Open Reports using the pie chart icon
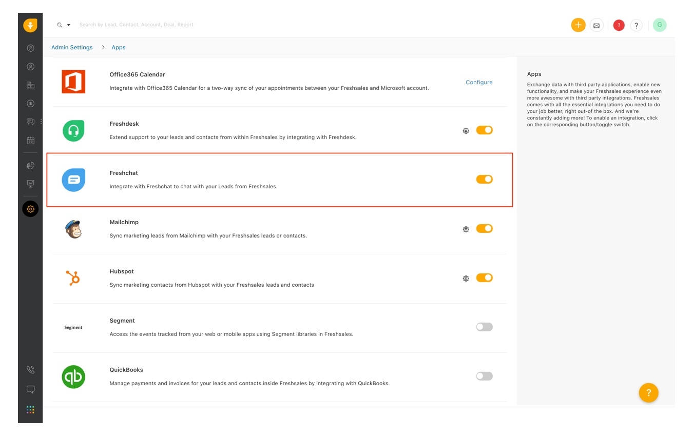This screenshot has height=436, width=693. [30, 165]
